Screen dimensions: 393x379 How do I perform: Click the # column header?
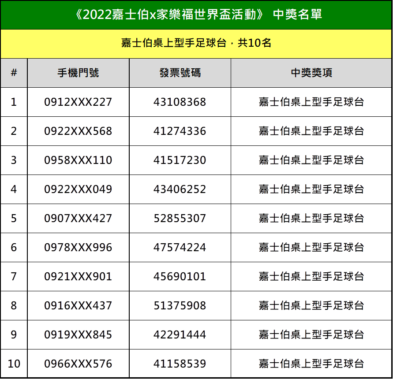point(14,73)
